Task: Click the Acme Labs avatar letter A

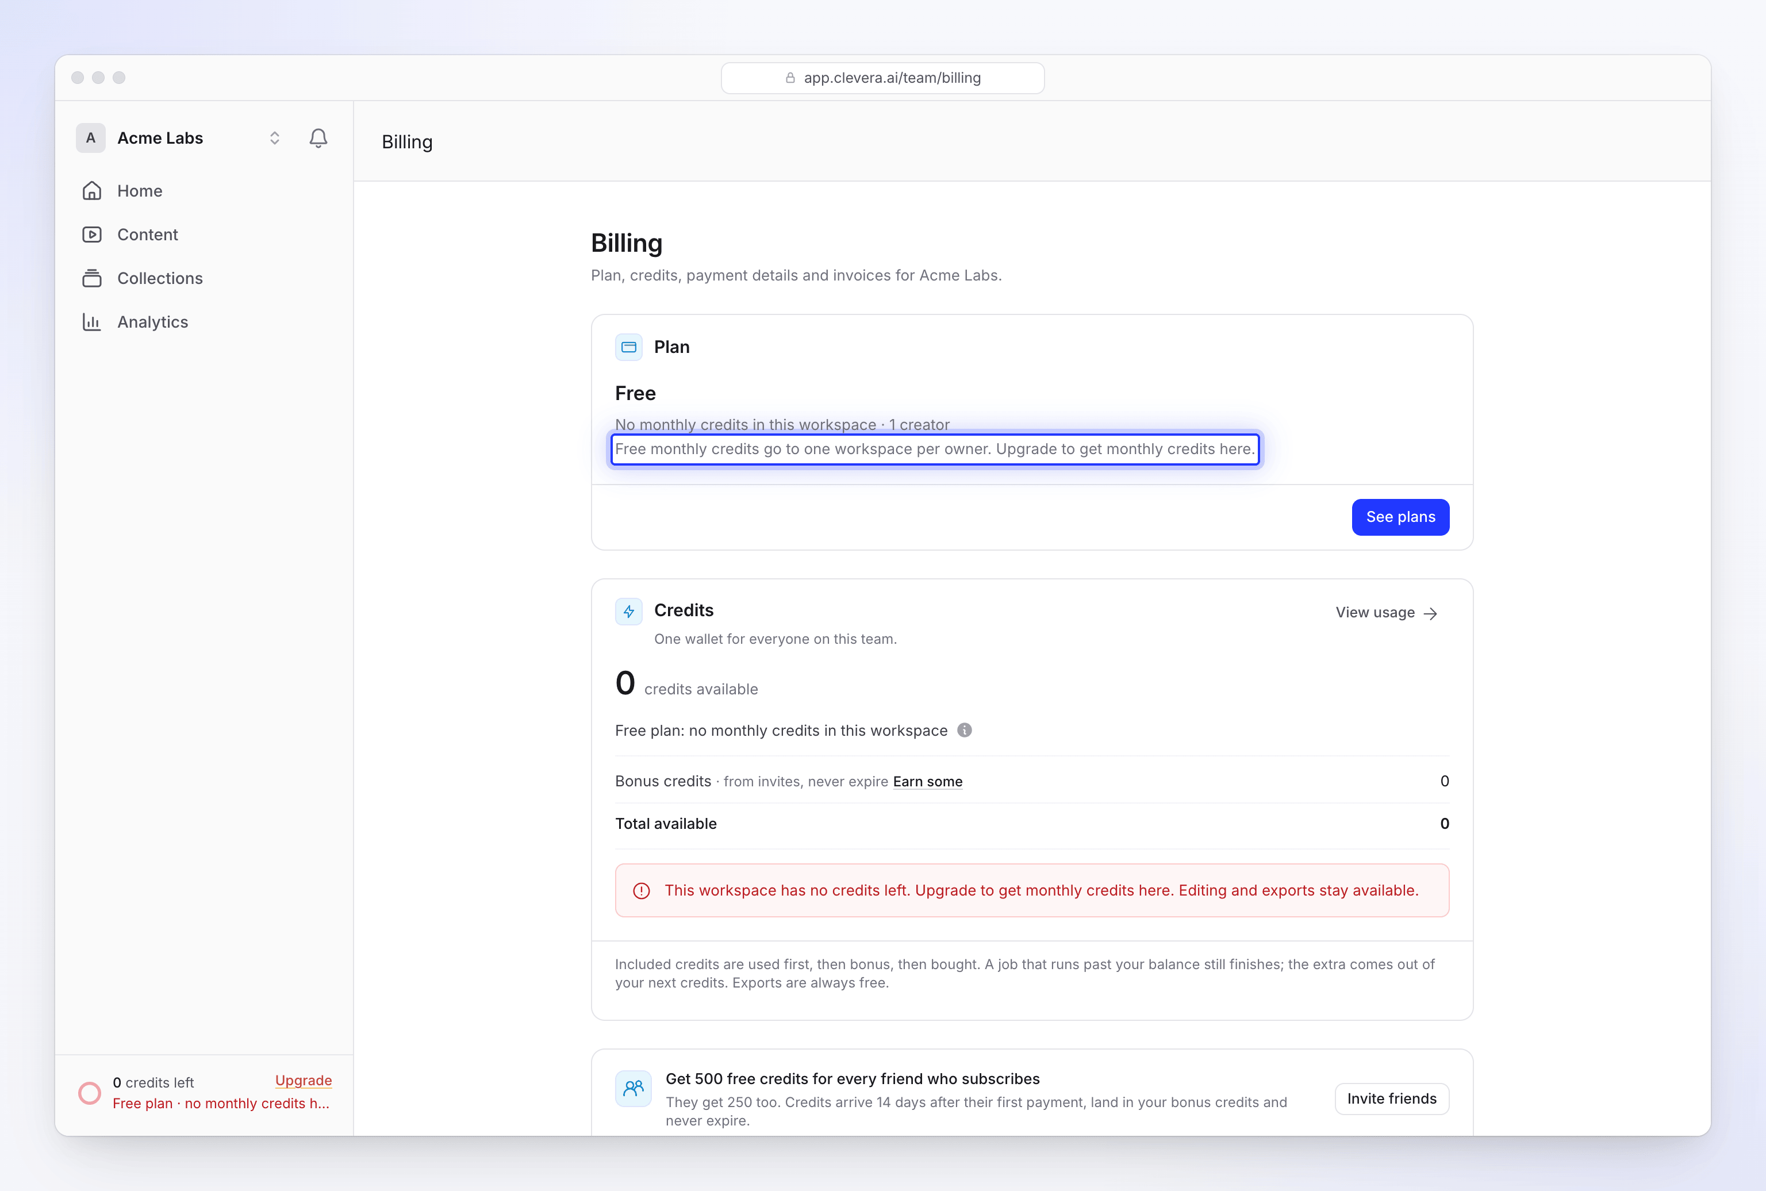Action: (90, 138)
